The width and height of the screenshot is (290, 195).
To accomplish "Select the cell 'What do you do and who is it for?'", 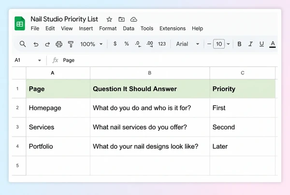I will tap(150, 108).
